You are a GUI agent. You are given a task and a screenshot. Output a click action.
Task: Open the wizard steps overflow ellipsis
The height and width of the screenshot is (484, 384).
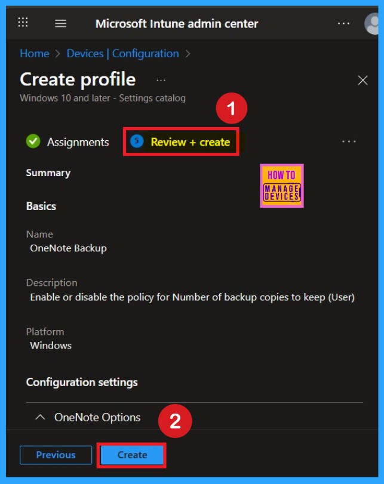tap(349, 141)
